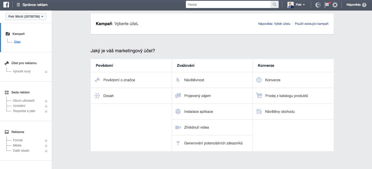Screen dimensions: 372x169
Task: Click the video camera icon for Zhlédnutí videa
Action: [x=178, y=127]
